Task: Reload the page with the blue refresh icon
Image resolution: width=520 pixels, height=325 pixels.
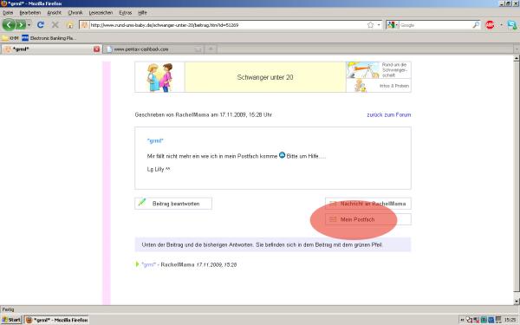Action: 41,25
